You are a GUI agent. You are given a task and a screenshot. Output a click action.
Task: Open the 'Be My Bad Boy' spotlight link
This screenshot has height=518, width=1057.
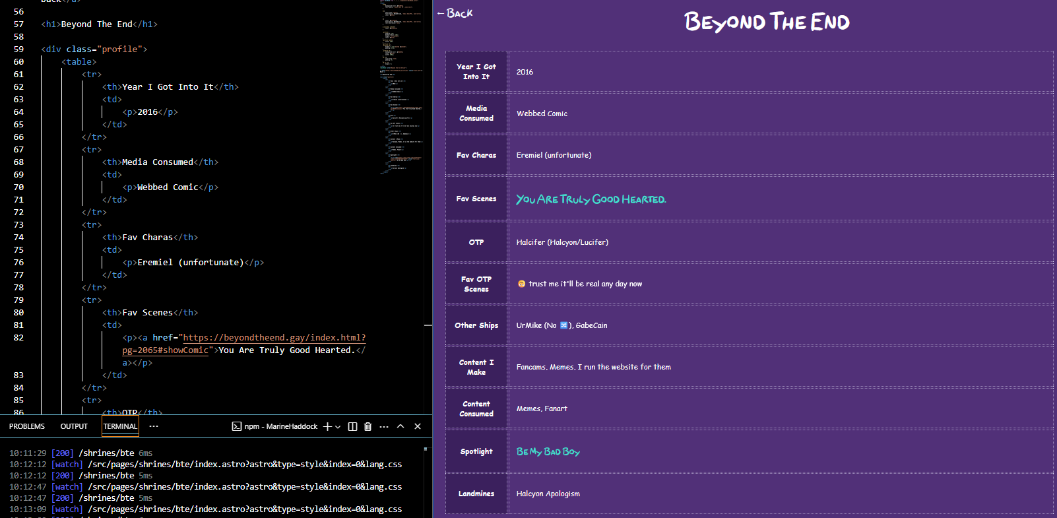[548, 451]
